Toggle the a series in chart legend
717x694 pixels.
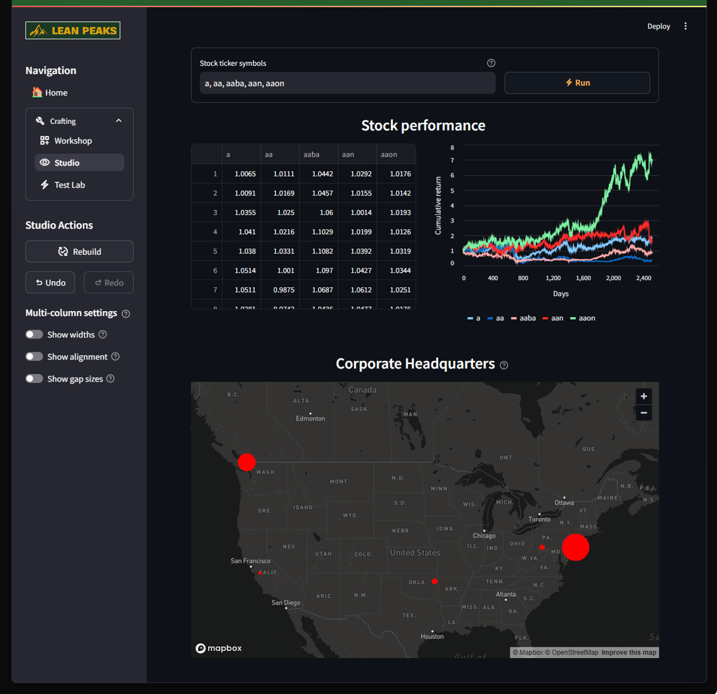[474, 318]
